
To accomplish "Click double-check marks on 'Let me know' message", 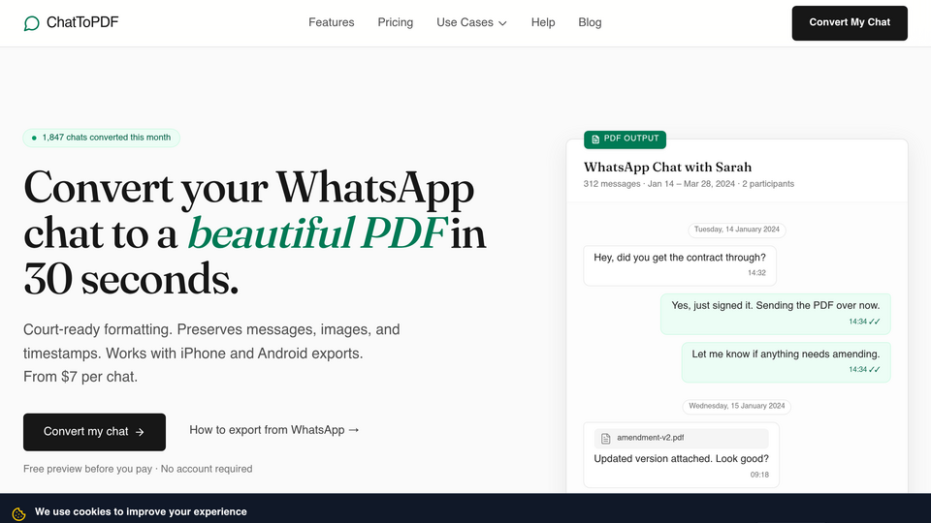I will point(874,369).
